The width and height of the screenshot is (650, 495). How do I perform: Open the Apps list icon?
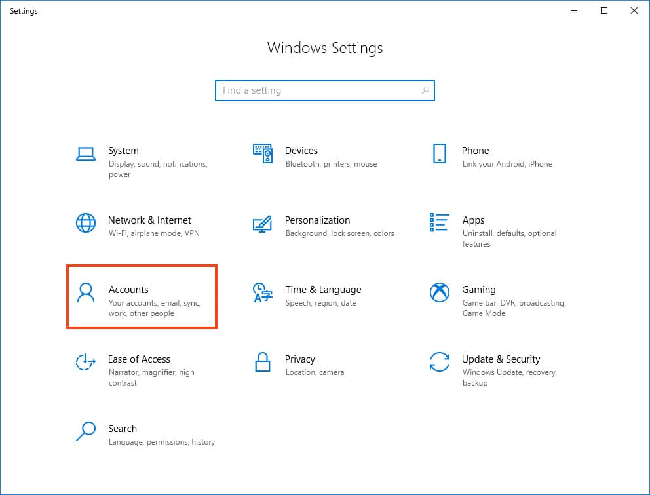pyautogui.click(x=440, y=222)
